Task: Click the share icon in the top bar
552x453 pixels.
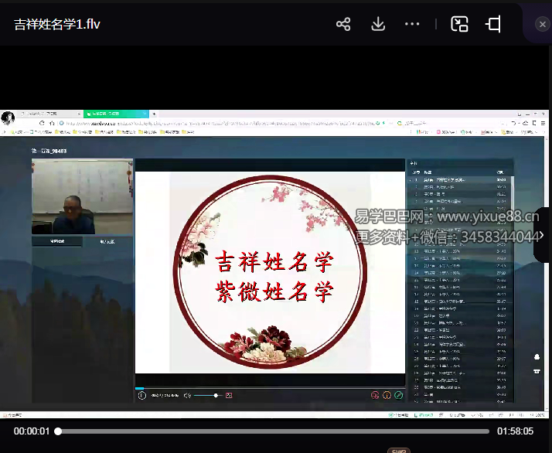Action: click(343, 24)
